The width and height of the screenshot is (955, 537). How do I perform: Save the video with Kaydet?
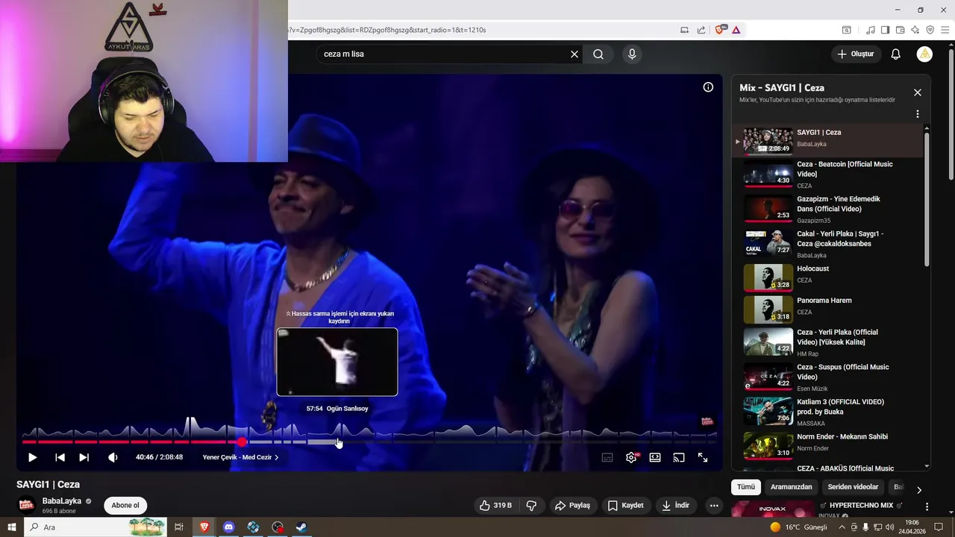tap(625, 505)
